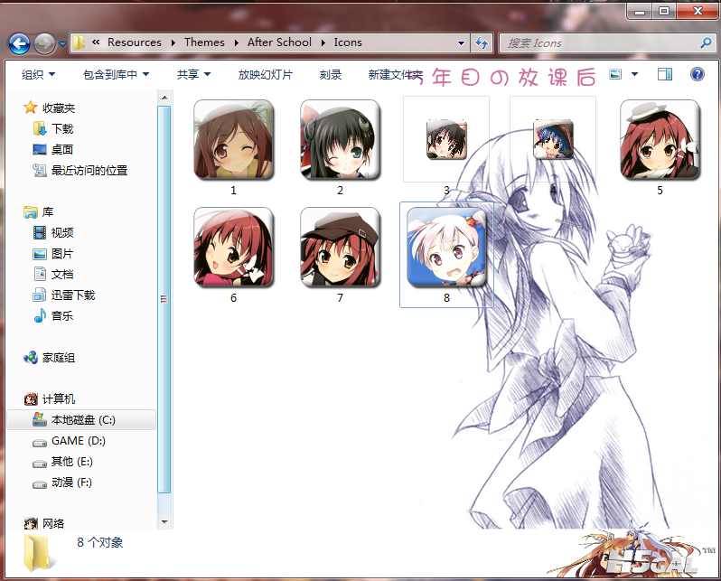Select Resources in the address path
The height and width of the screenshot is (581, 721).
[x=135, y=42]
